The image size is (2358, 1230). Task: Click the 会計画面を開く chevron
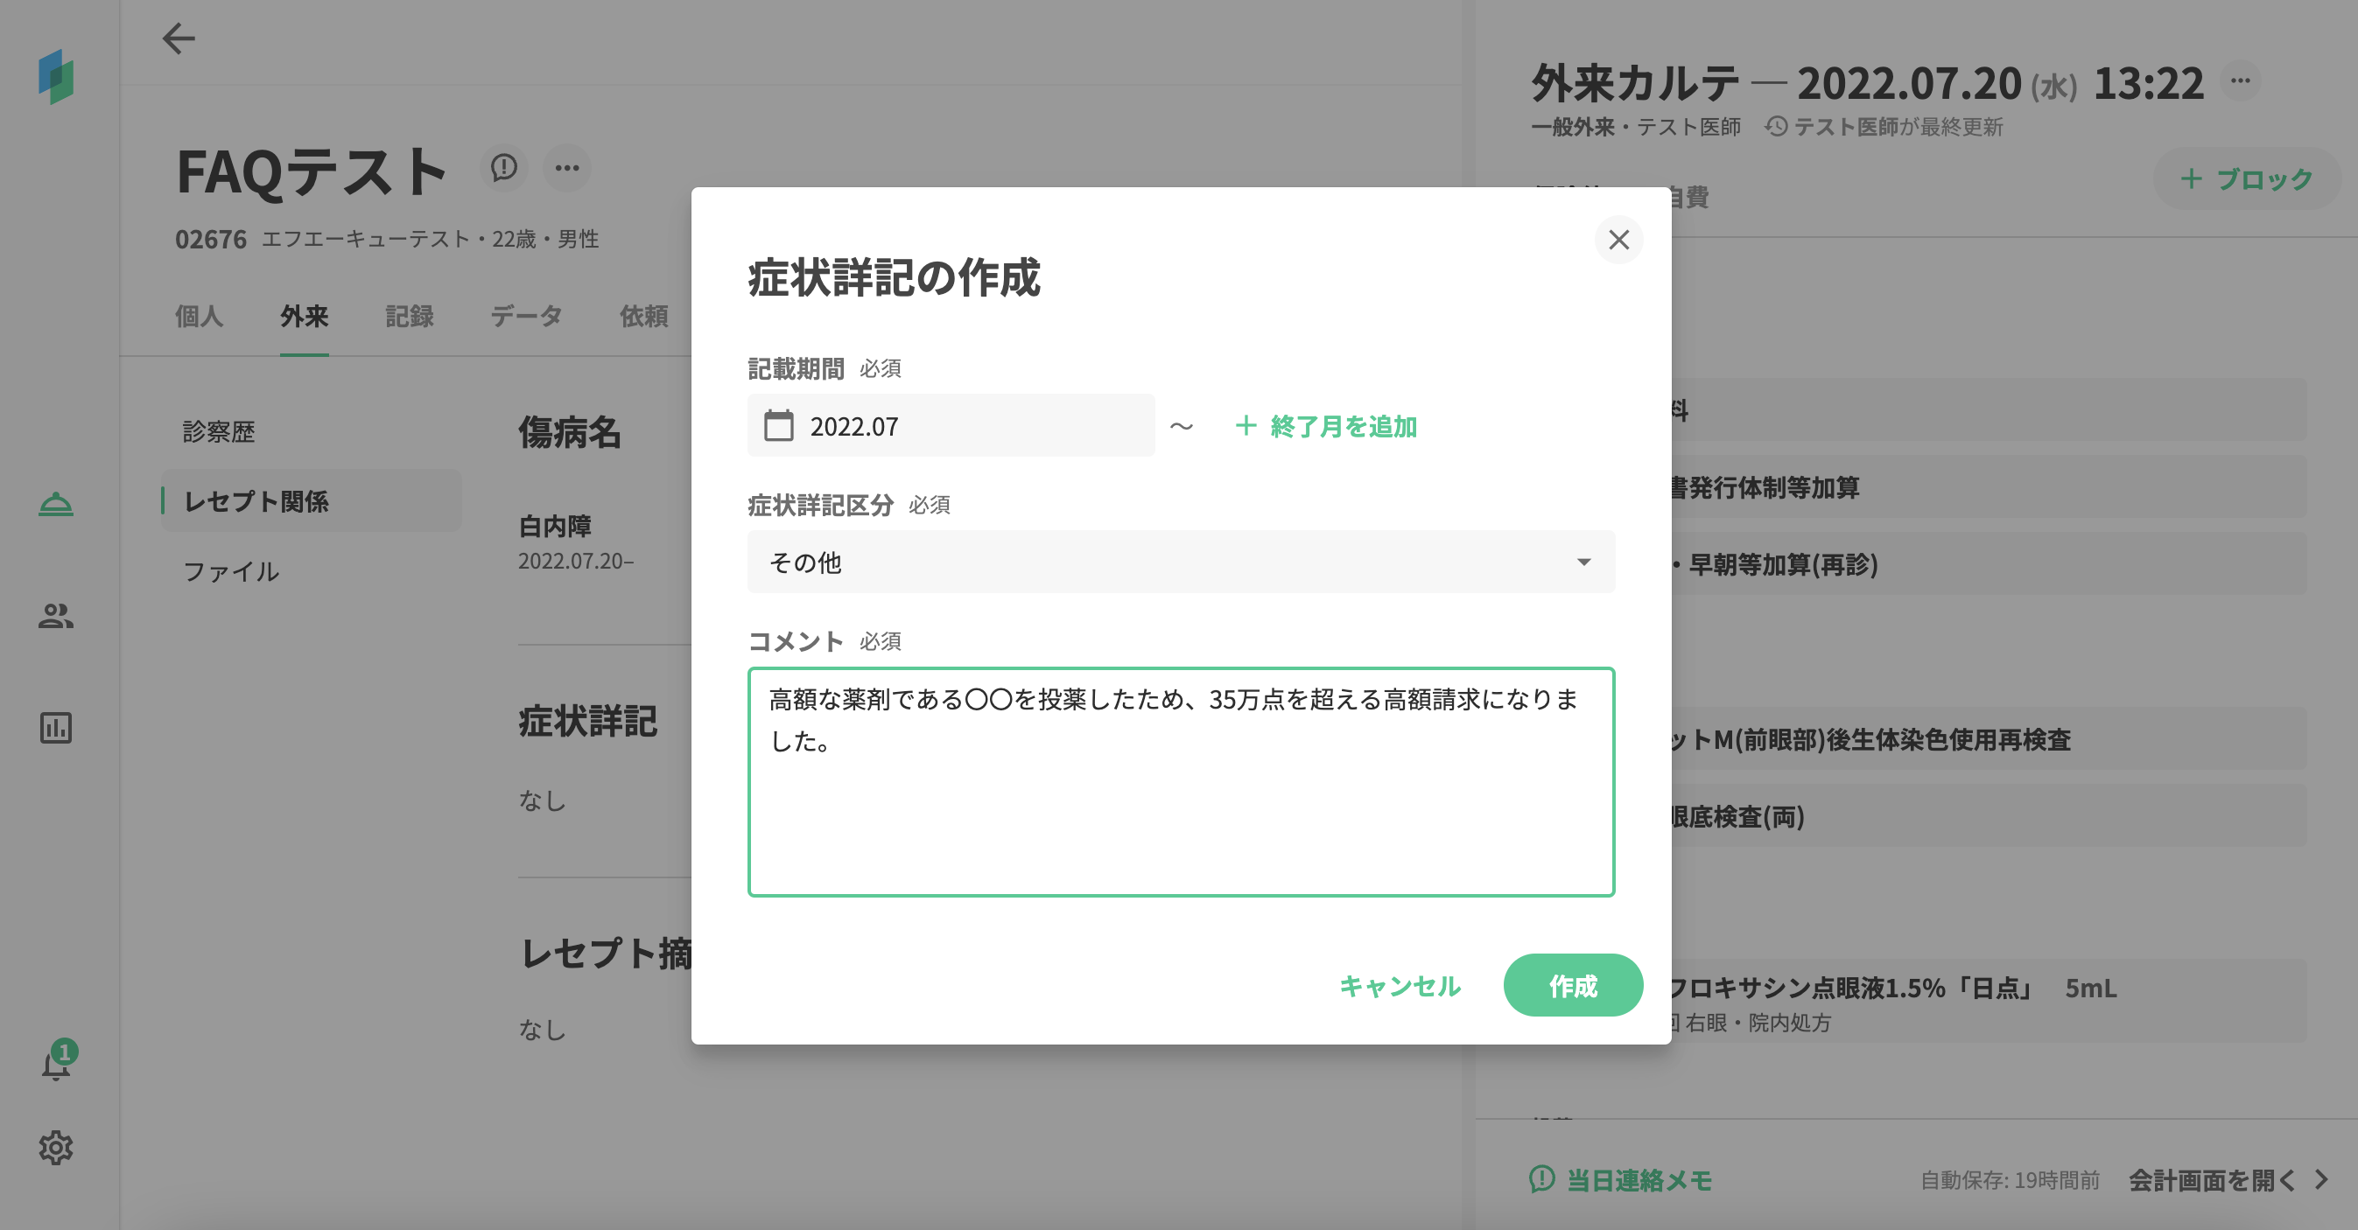pos(2319,1179)
